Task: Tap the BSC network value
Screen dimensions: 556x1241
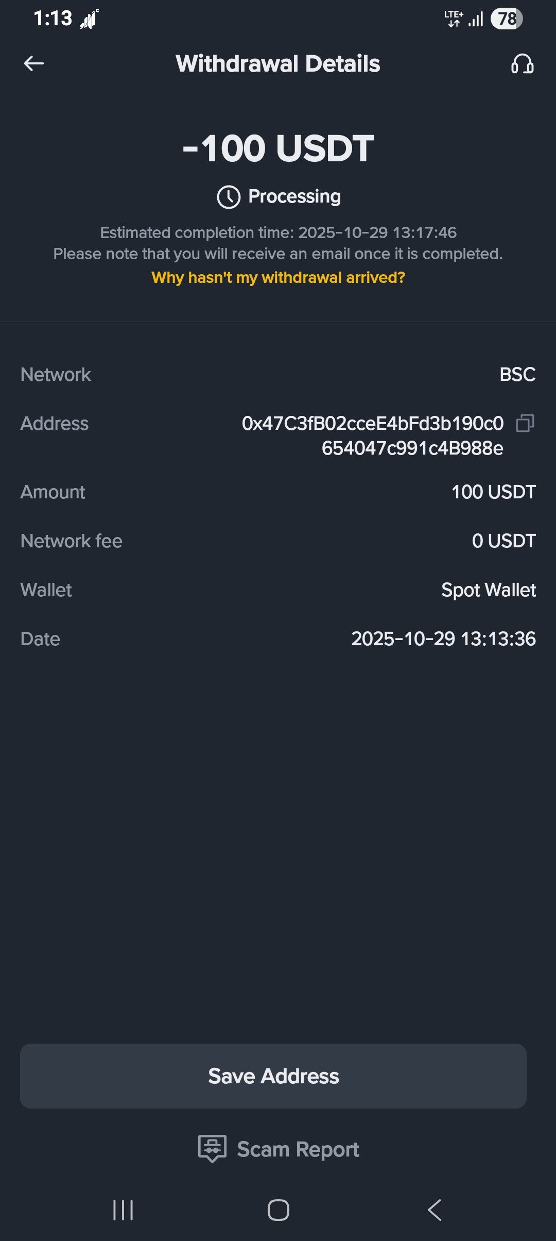Action: (x=517, y=375)
